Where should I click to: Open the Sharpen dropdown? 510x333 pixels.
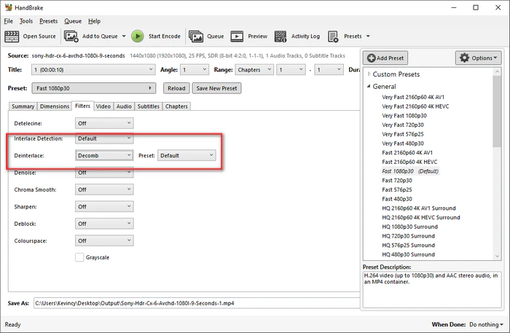click(104, 206)
